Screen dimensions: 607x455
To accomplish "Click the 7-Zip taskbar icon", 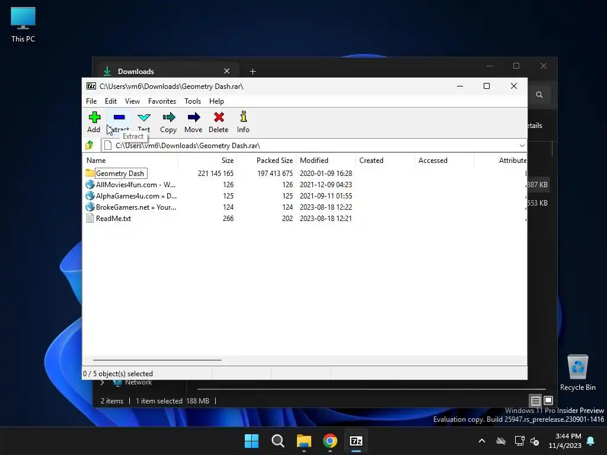I will [356, 441].
